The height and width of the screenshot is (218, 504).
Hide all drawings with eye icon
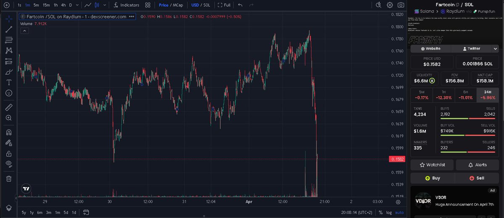click(9, 164)
